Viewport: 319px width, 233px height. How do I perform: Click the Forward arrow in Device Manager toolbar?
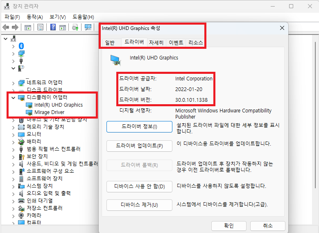point(15,27)
